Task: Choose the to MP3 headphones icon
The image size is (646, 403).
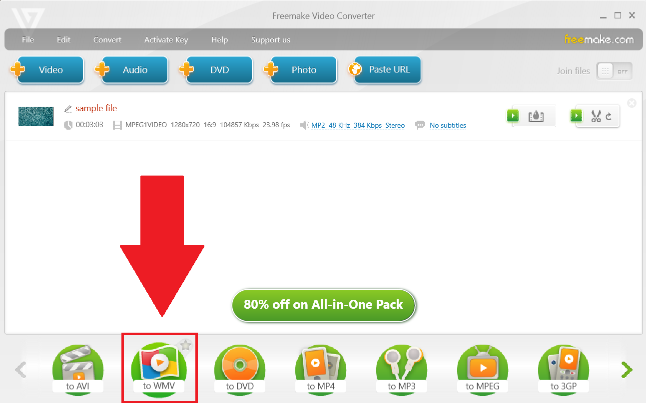Action: click(x=402, y=368)
